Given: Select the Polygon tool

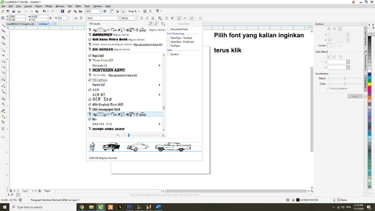Looking at the screenshot, I should 3,73.
